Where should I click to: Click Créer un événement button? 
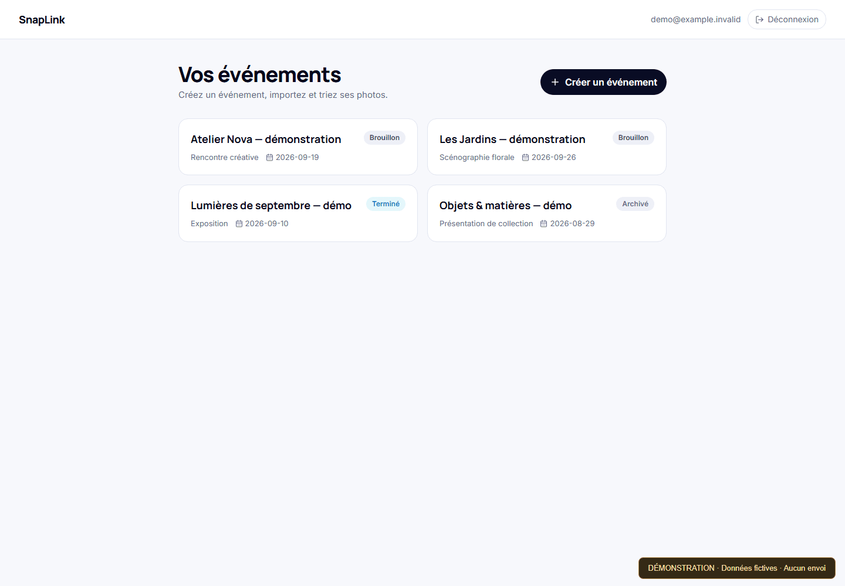603,82
